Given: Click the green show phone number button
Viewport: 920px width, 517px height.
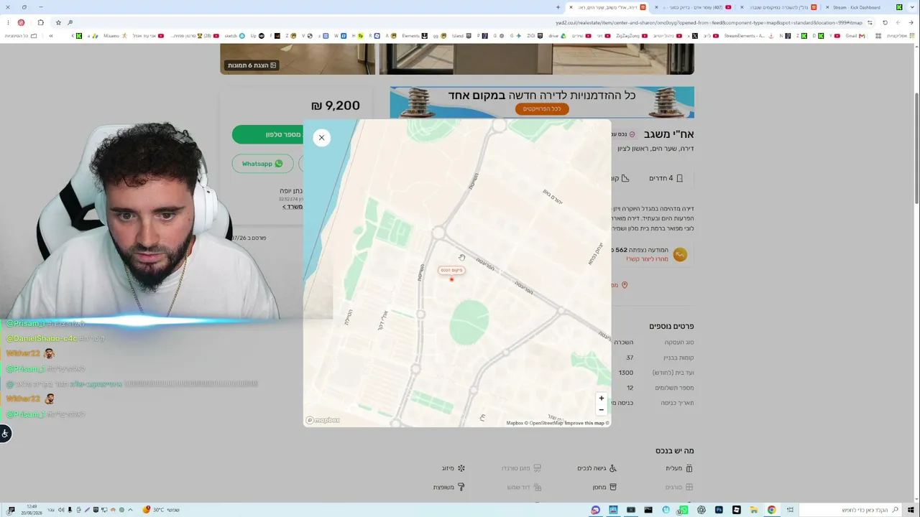Looking at the screenshot, I should [267, 134].
